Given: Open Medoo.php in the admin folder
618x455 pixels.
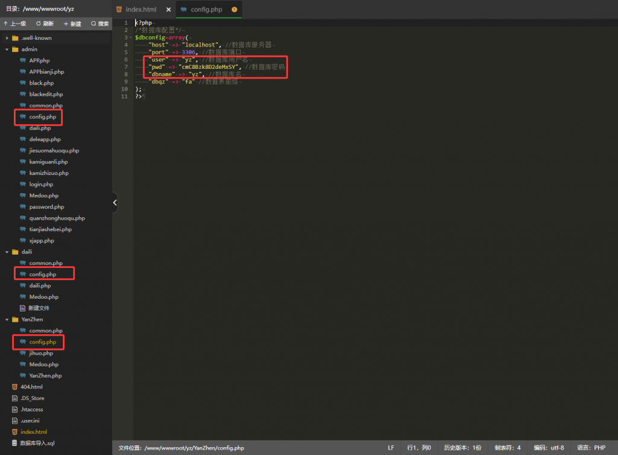Looking at the screenshot, I should (43, 196).
